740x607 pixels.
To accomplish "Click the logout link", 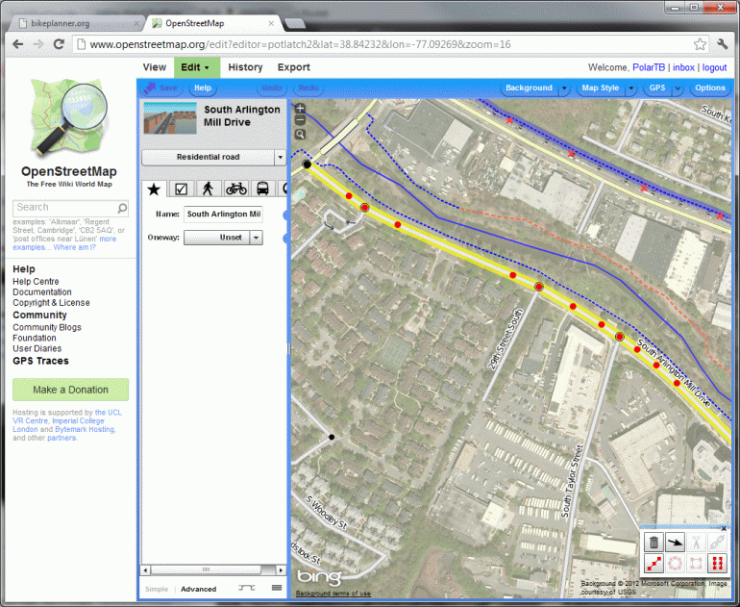I will (x=714, y=67).
